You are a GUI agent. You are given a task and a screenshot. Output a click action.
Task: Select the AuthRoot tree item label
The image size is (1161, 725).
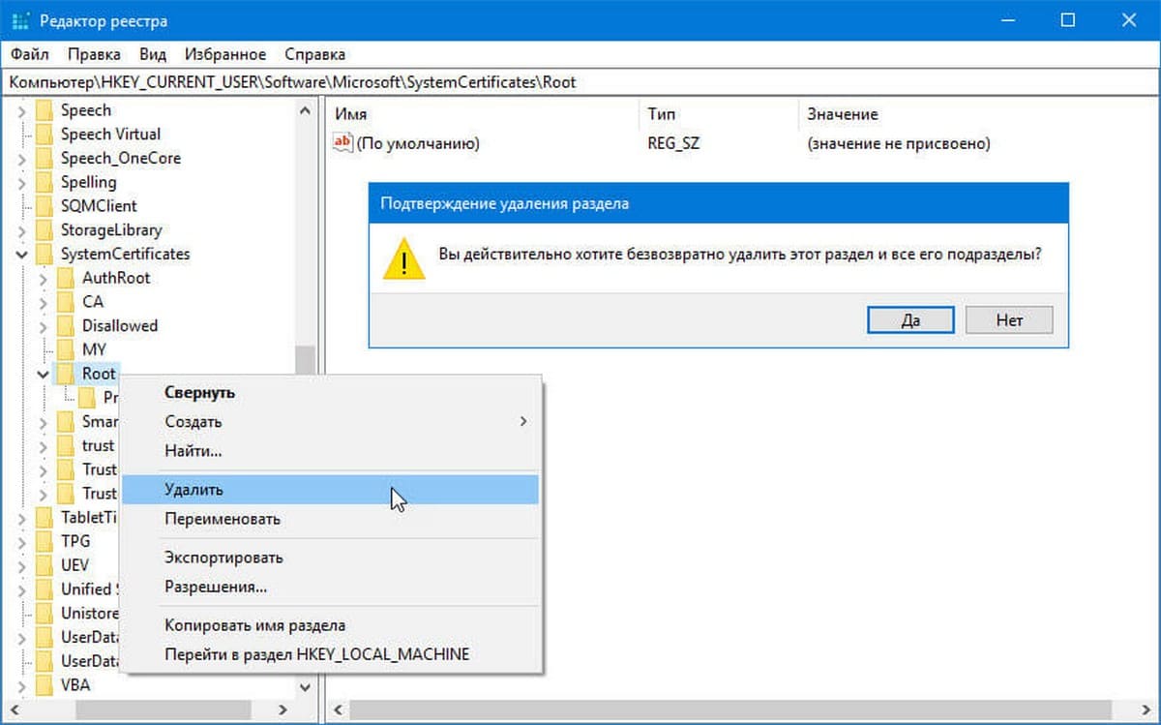pos(116,278)
